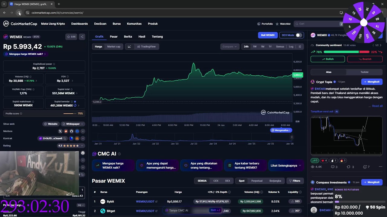Open WEMIX GitHub social link

[71, 131]
